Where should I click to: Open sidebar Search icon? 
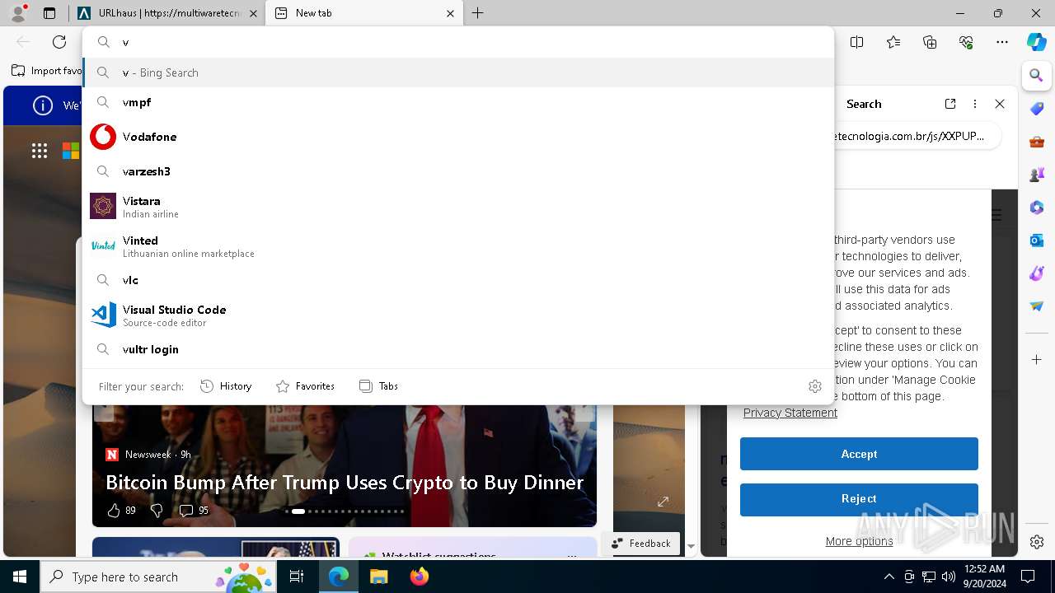[x=1037, y=75]
